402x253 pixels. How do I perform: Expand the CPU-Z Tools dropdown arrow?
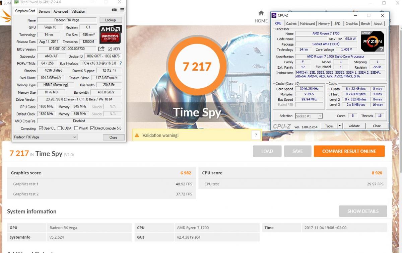click(340, 126)
